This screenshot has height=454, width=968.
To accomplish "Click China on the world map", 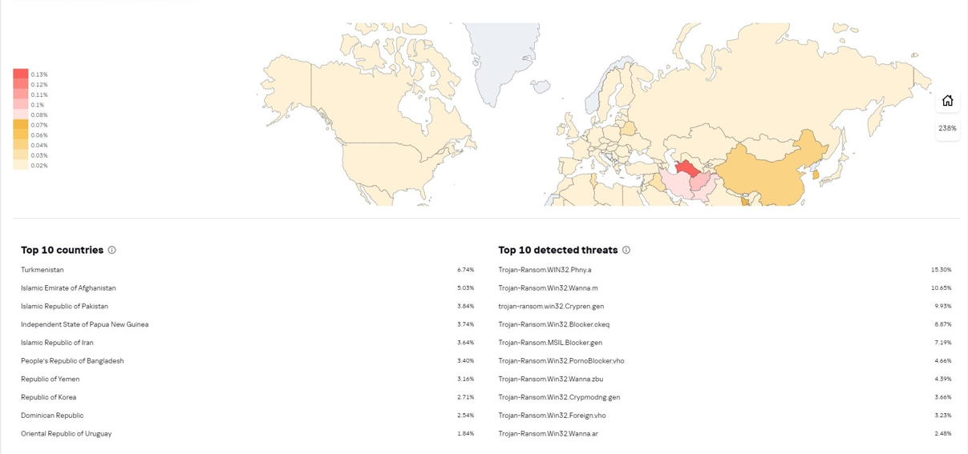I will [770, 172].
